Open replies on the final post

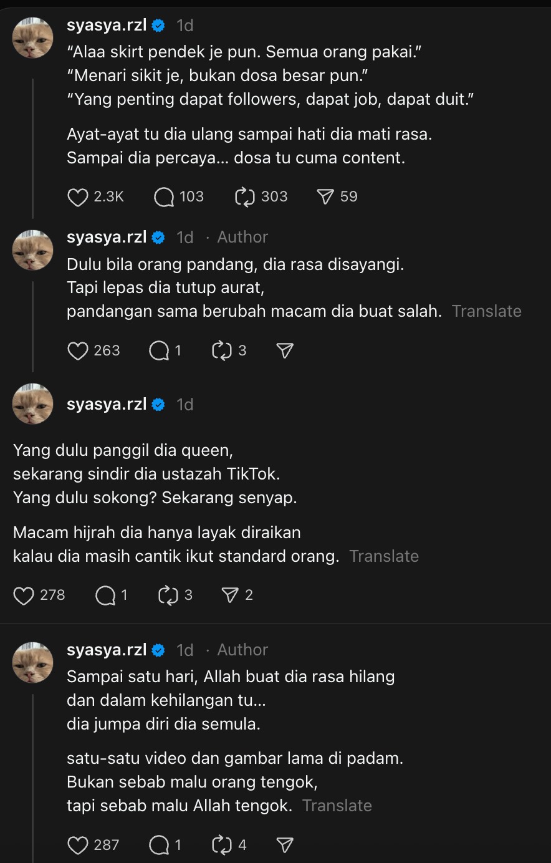tap(161, 845)
